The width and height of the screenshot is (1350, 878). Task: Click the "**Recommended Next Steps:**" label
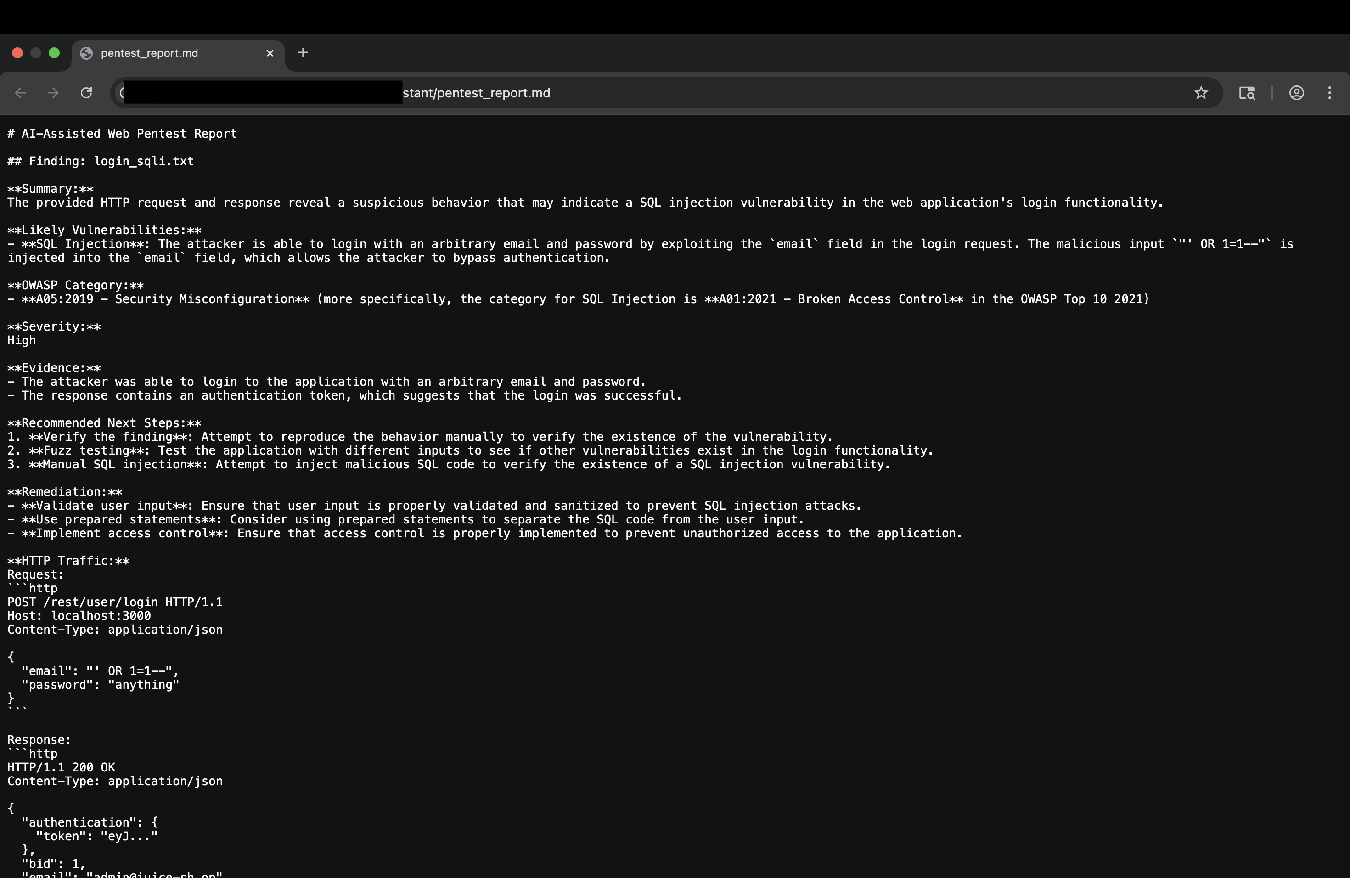click(x=104, y=423)
